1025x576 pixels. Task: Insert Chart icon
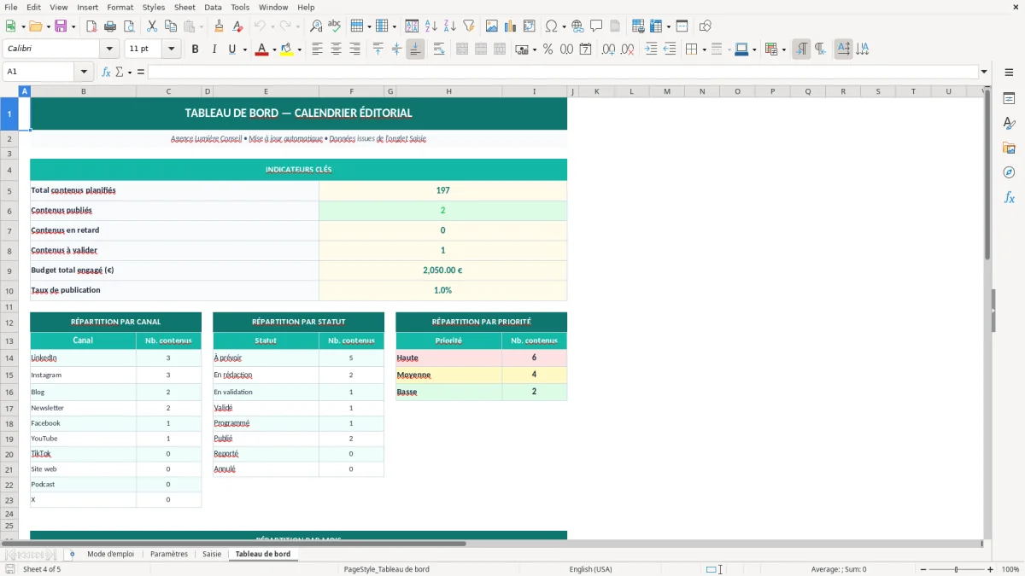[511, 26]
